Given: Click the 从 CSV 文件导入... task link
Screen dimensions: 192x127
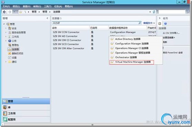Looking at the screenshot, I should click(171, 33).
